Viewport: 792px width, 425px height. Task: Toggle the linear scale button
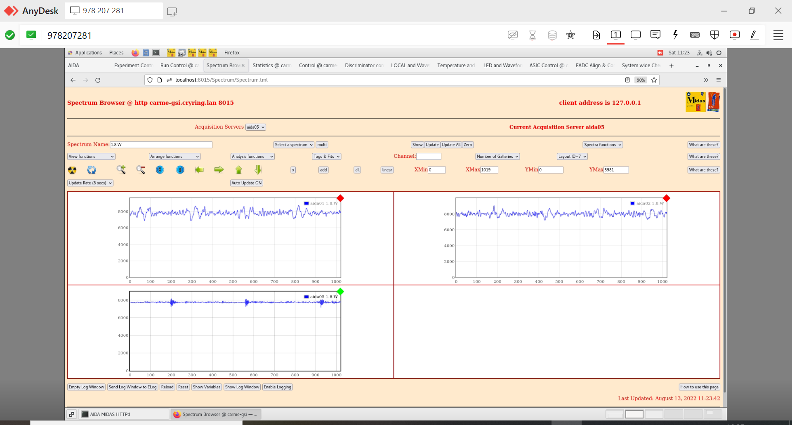pos(387,170)
